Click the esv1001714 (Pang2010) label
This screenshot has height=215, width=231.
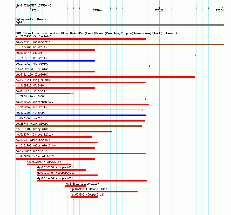coord(32,64)
